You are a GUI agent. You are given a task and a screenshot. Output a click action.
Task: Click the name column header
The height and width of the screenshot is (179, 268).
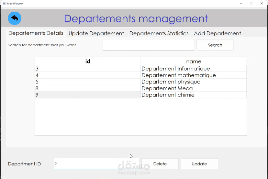[x=194, y=62]
